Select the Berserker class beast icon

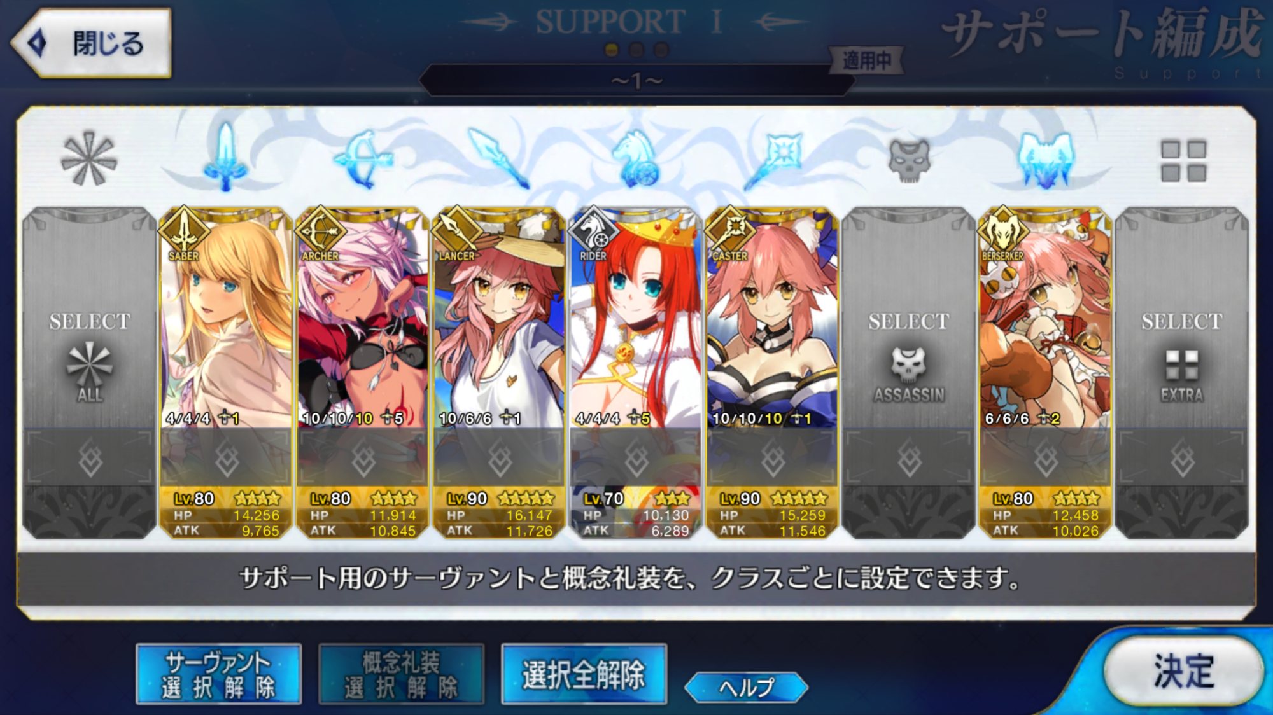point(1046,160)
